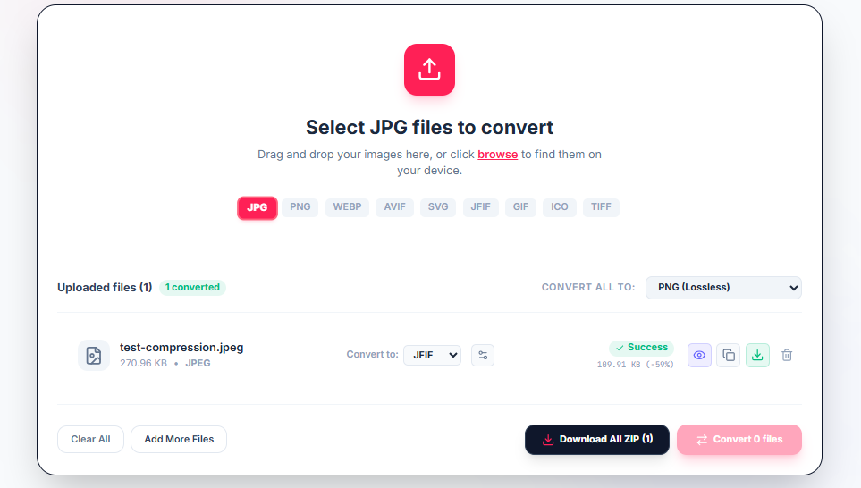Select the JPG format tab
Image resolution: width=861 pixels, height=488 pixels.
[x=257, y=207]
